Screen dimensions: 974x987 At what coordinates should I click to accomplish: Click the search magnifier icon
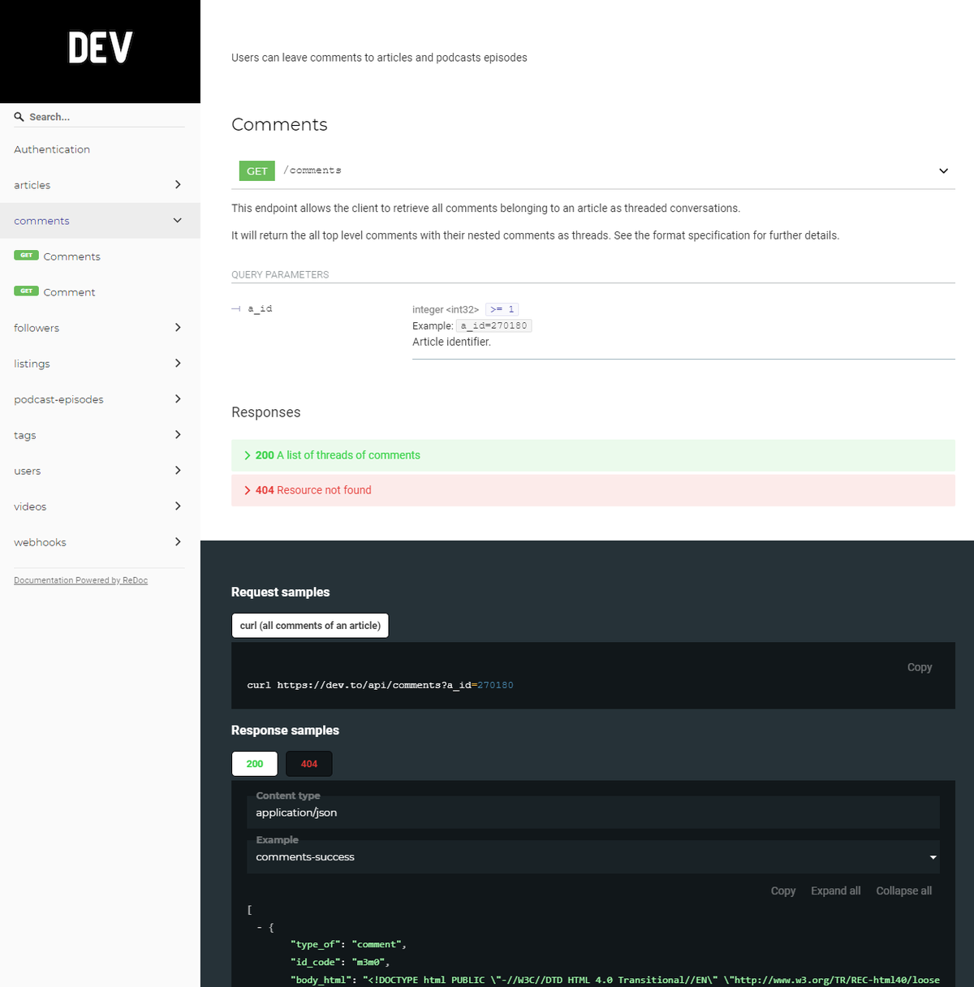(x=19, y=117)
